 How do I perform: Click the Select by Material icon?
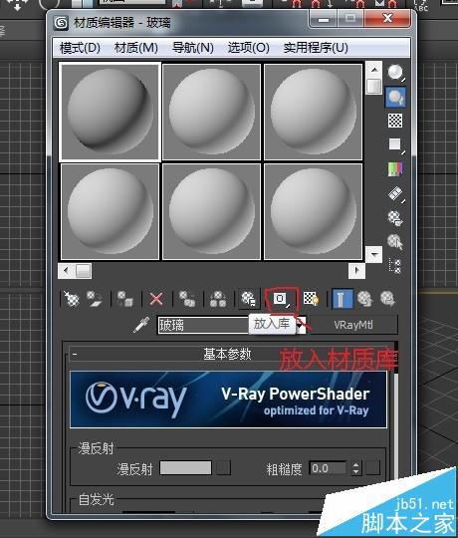395,242
